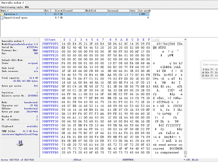Image resolution: width=218 pixels, height=162 pixels.
Task: Click the '= 235' value in status bar
Action: pyautogui.click(x=187, y=160)
